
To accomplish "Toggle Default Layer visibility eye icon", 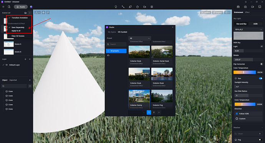I will (7, 65).
